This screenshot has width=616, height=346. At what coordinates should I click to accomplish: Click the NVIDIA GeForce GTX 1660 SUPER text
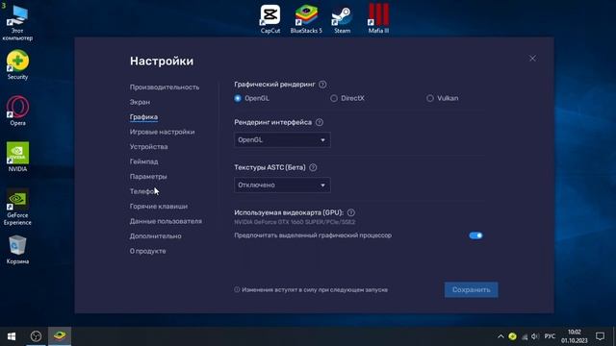pyautogui.click(x=295, y=222)
